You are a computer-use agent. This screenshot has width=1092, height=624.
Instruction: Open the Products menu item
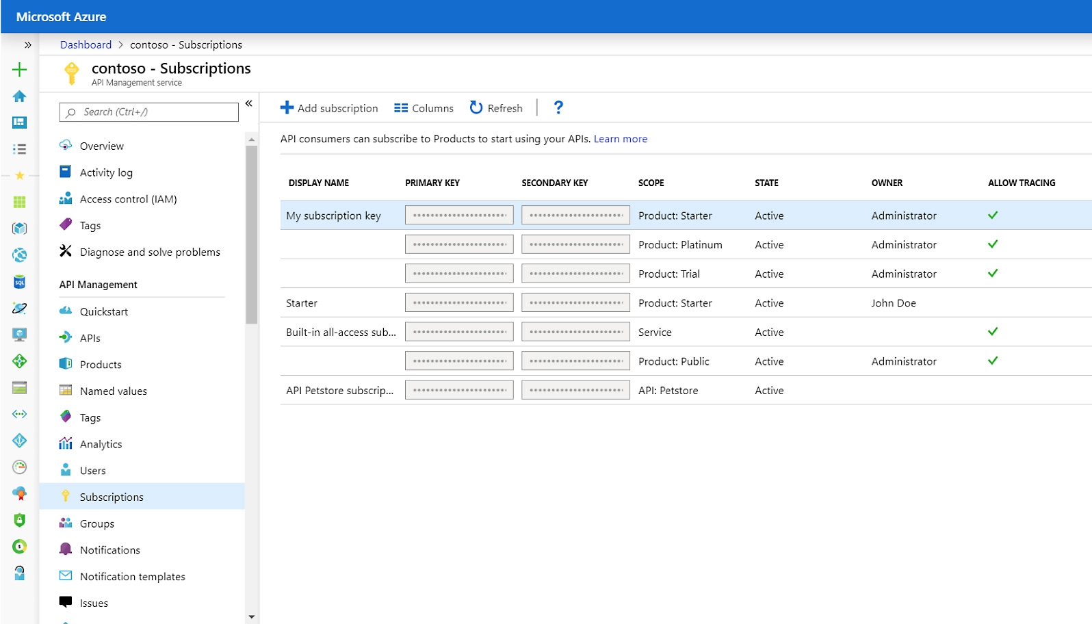pos(101,365)
